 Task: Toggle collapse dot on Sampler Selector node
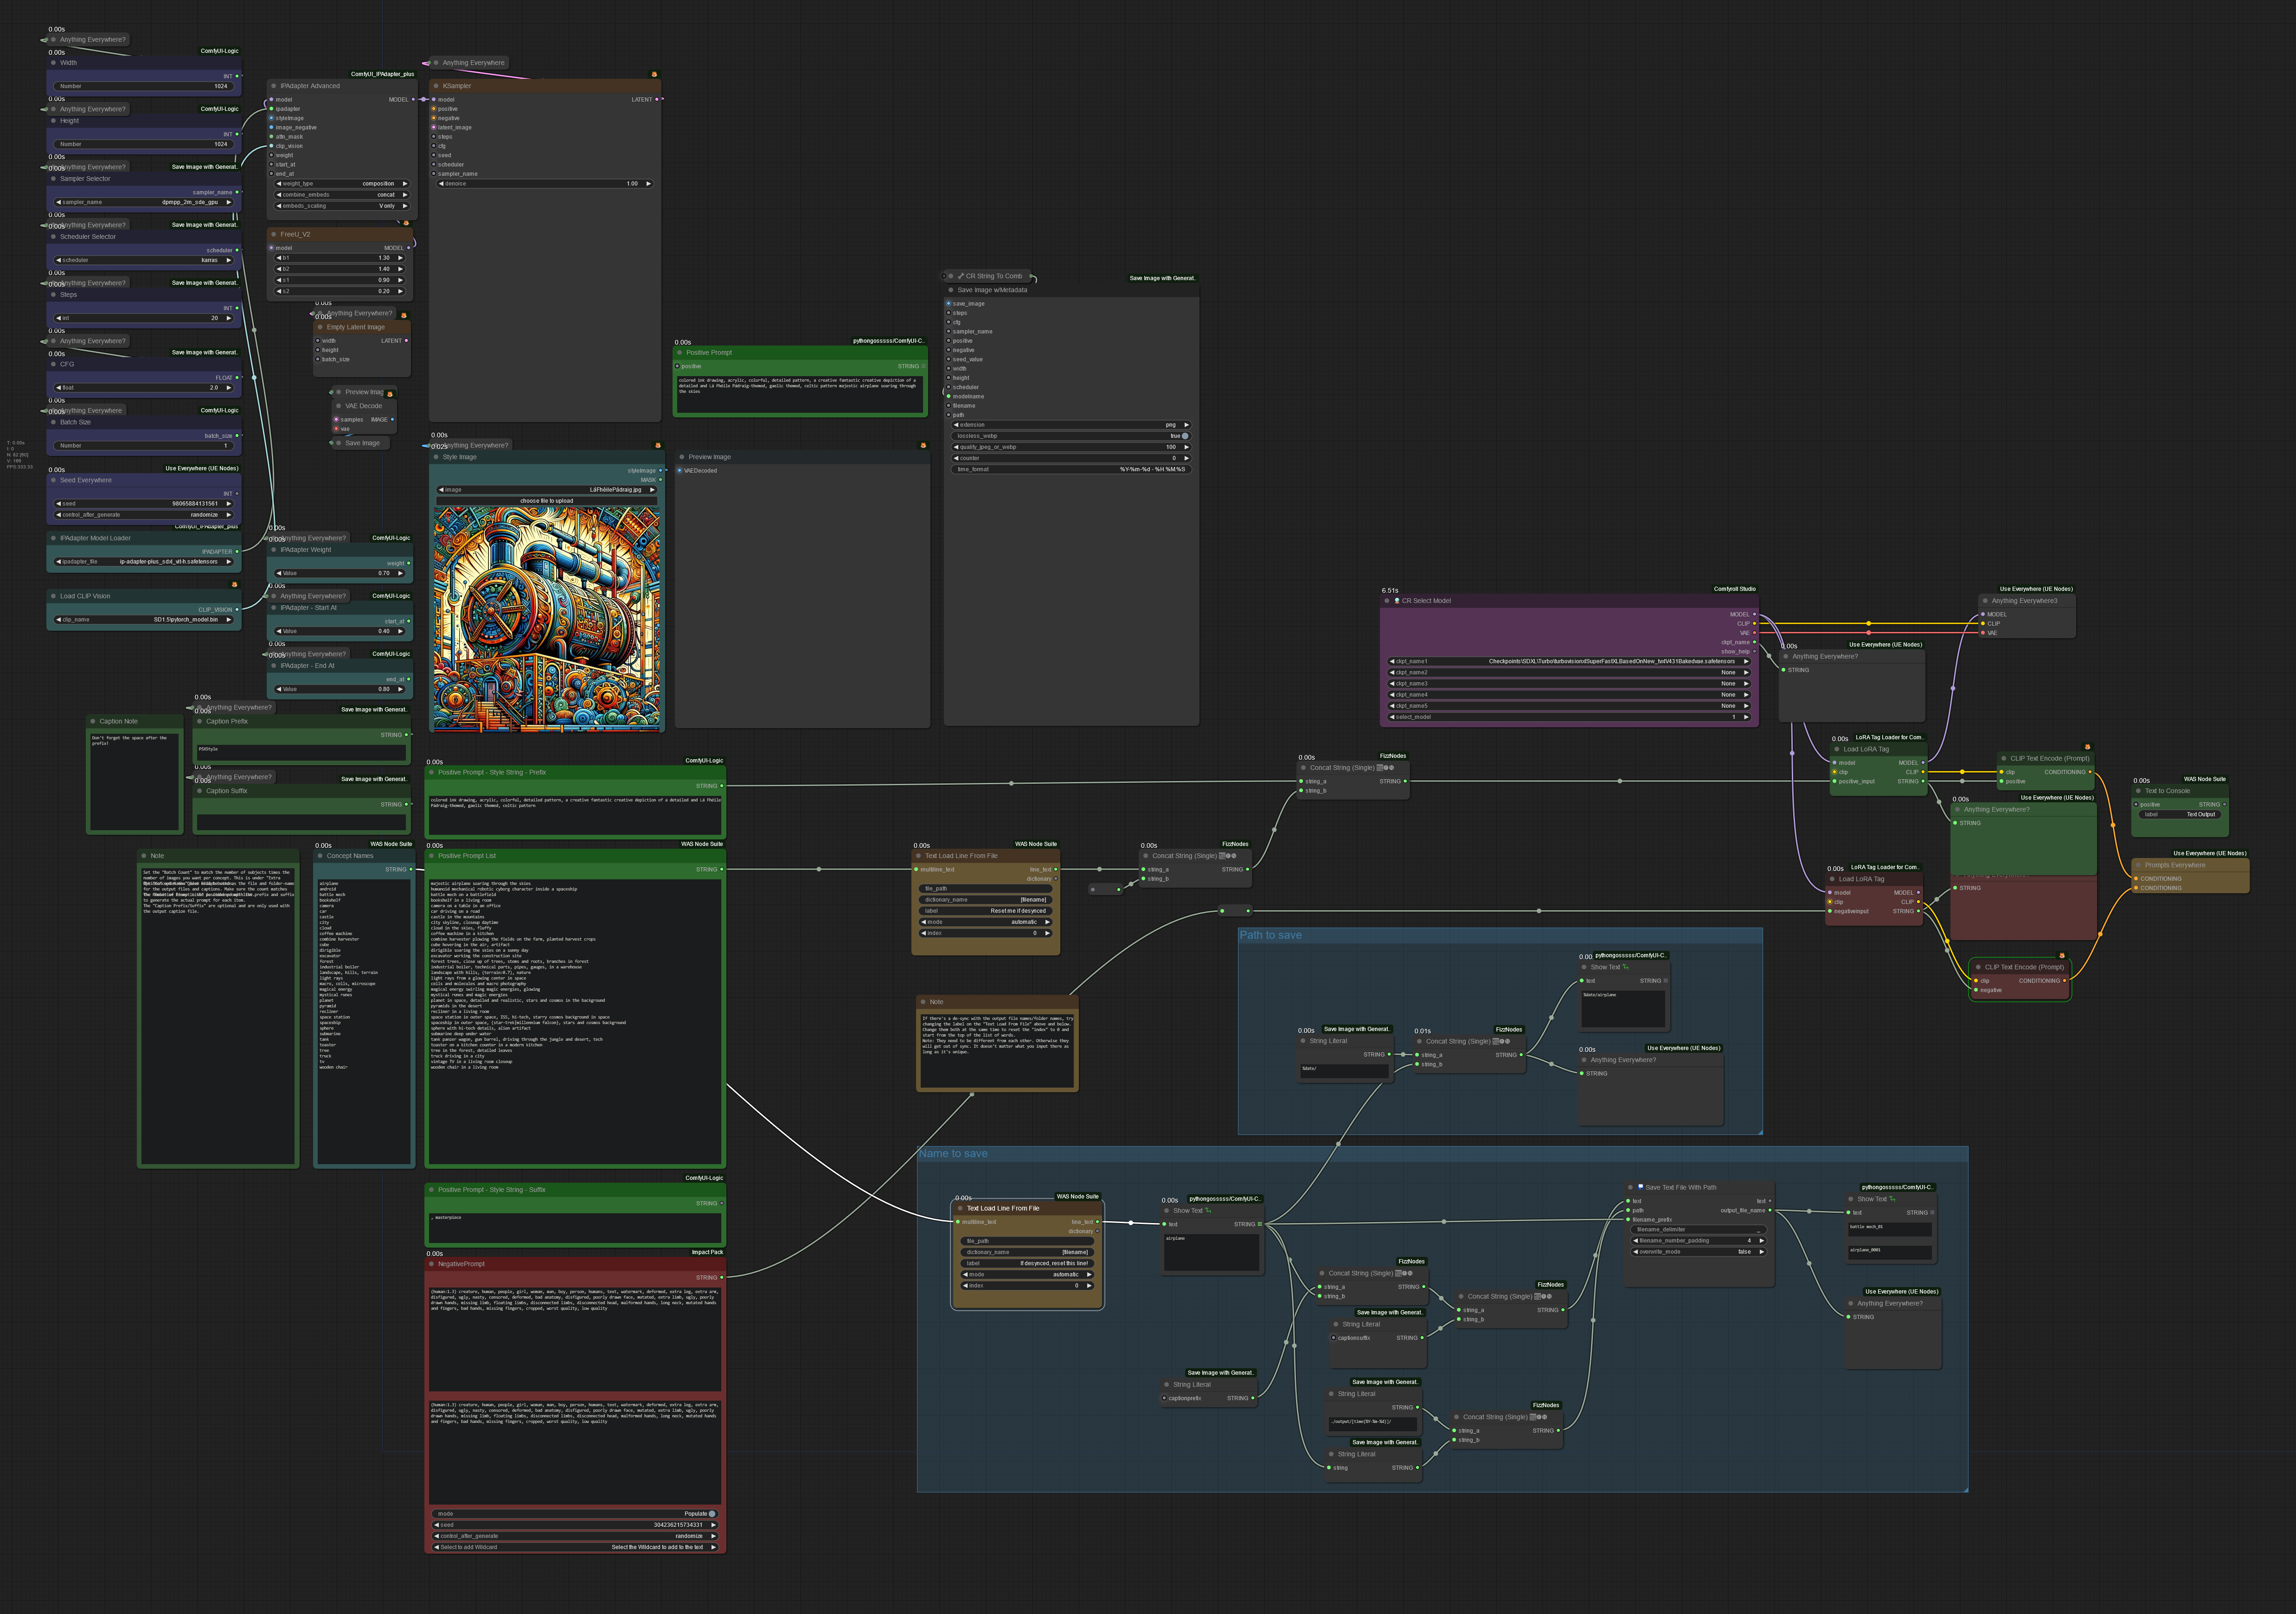54,179
